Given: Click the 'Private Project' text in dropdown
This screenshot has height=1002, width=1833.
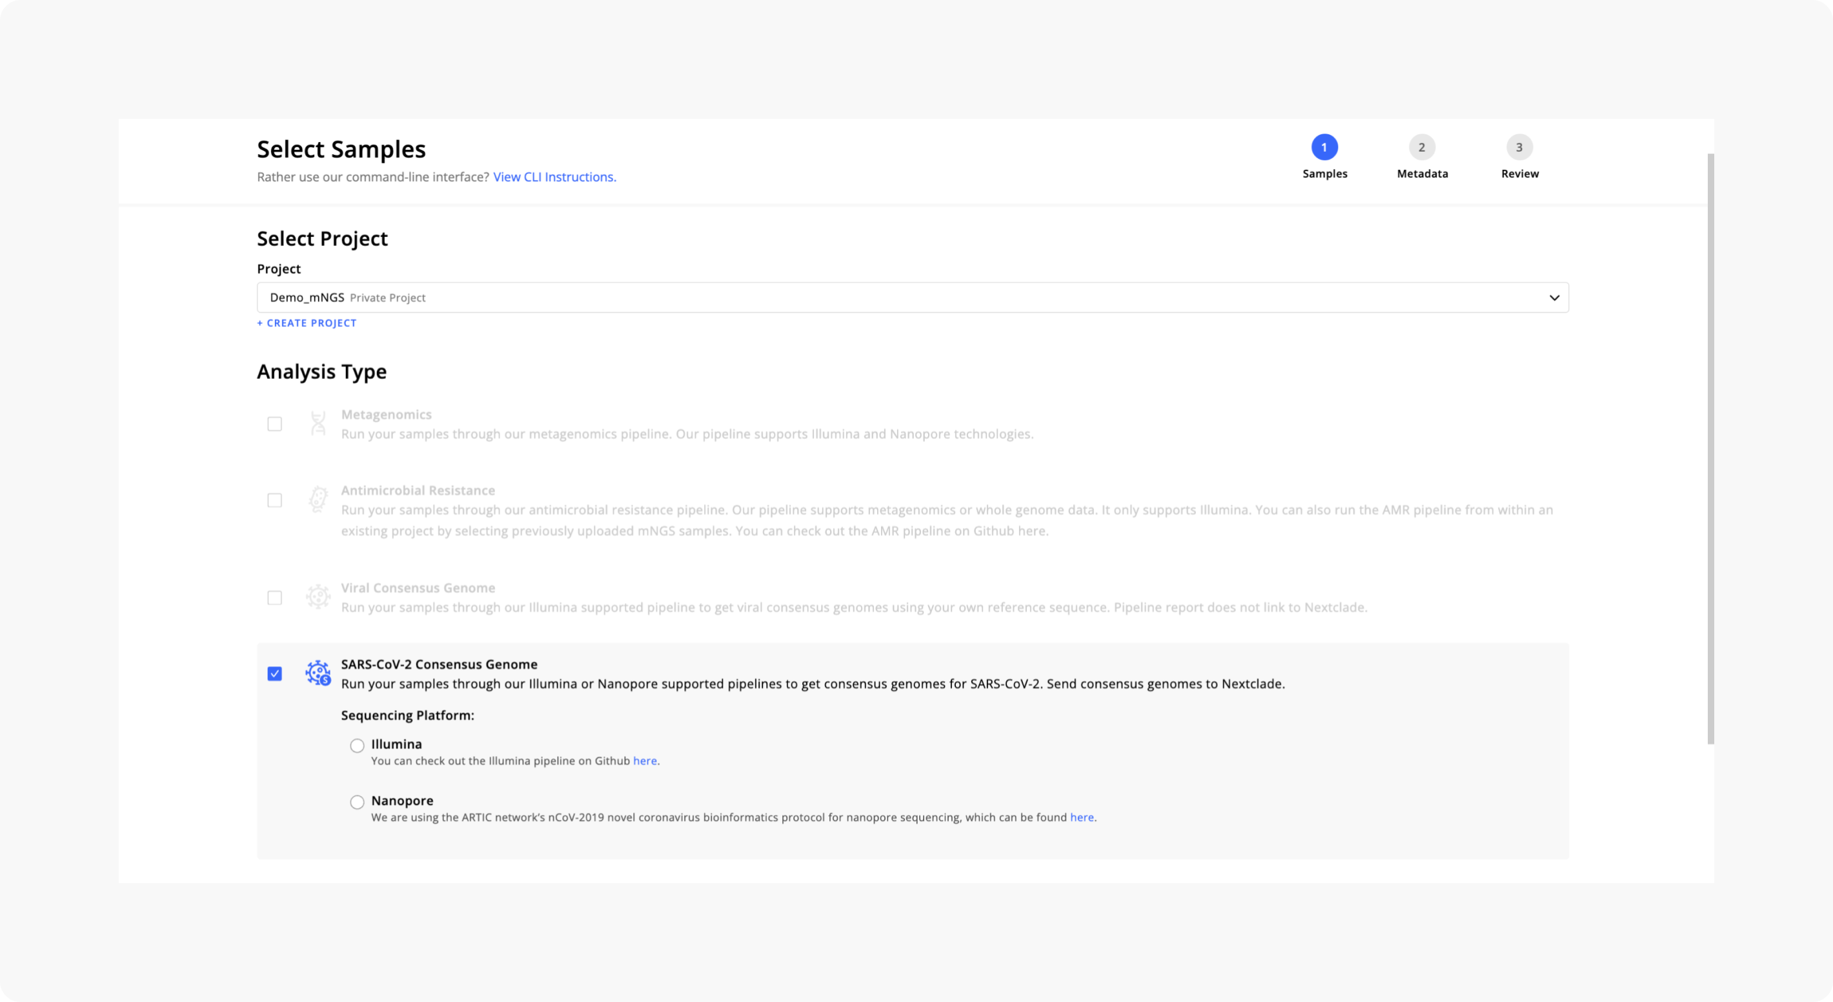Looking at the screenshot, I should coord(387,298).
